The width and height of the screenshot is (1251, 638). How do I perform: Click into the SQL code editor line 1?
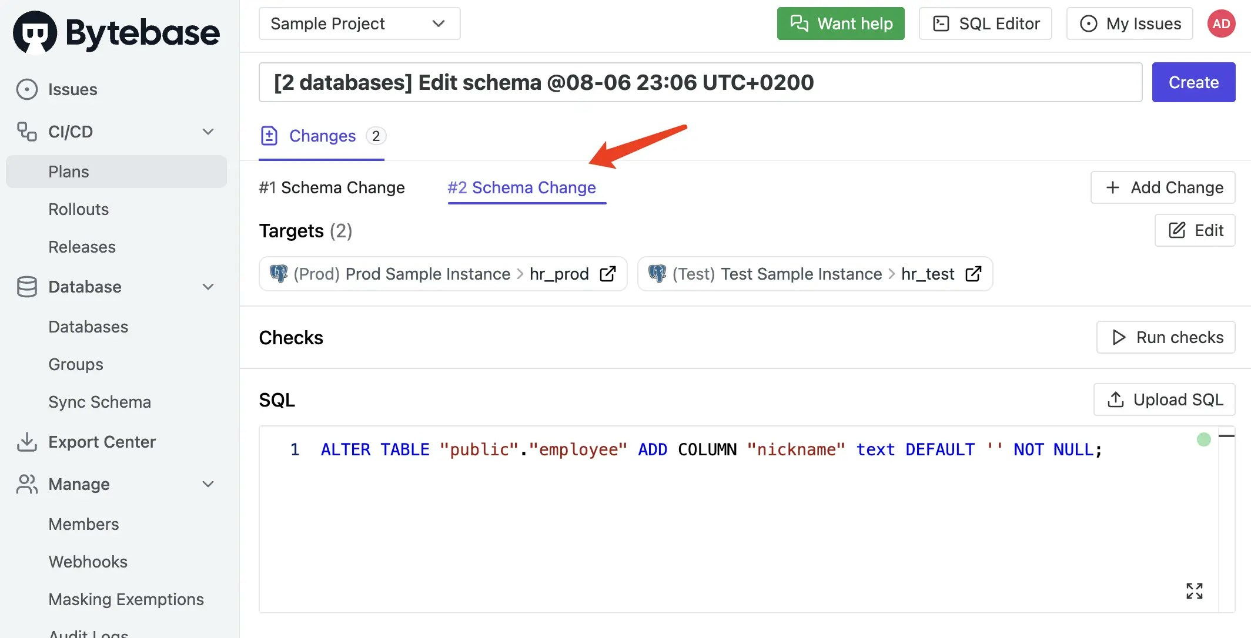pos(711,449)
